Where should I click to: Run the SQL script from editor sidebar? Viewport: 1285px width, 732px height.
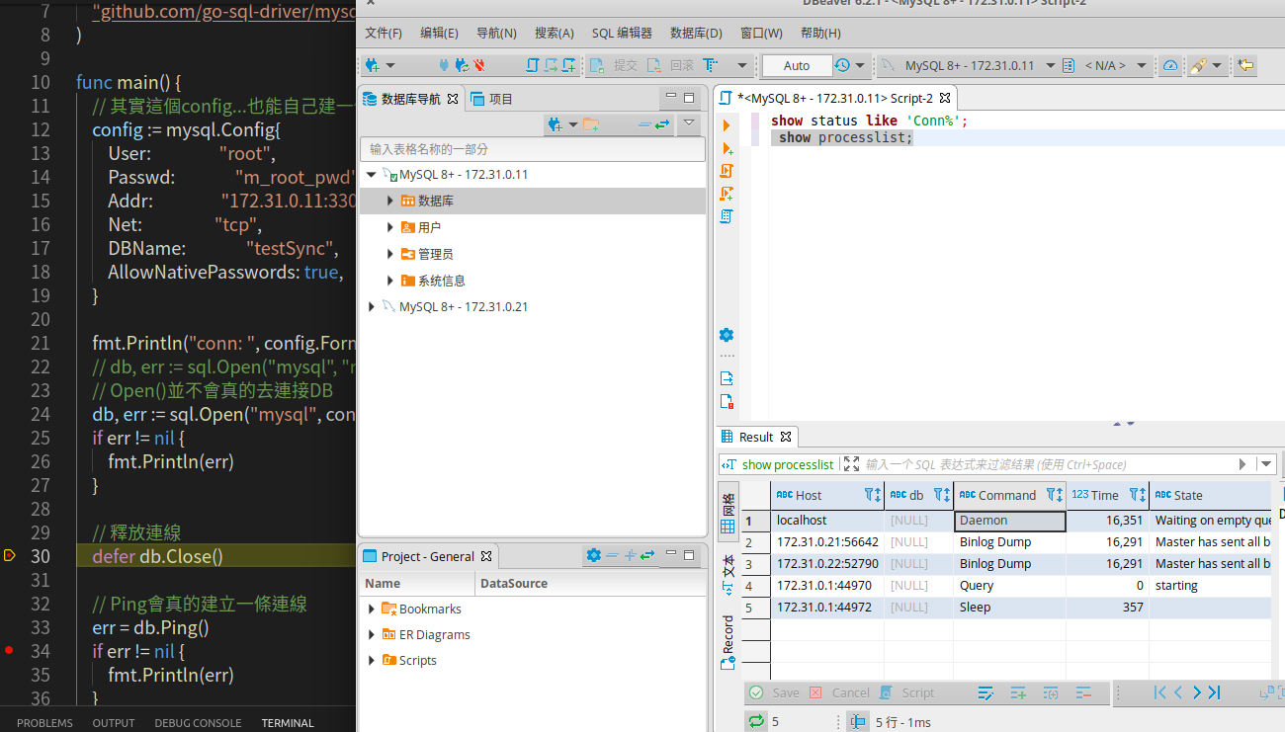pos(727,171)
